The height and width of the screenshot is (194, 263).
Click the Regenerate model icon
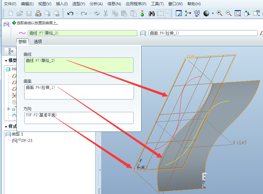tap(97, 13)
